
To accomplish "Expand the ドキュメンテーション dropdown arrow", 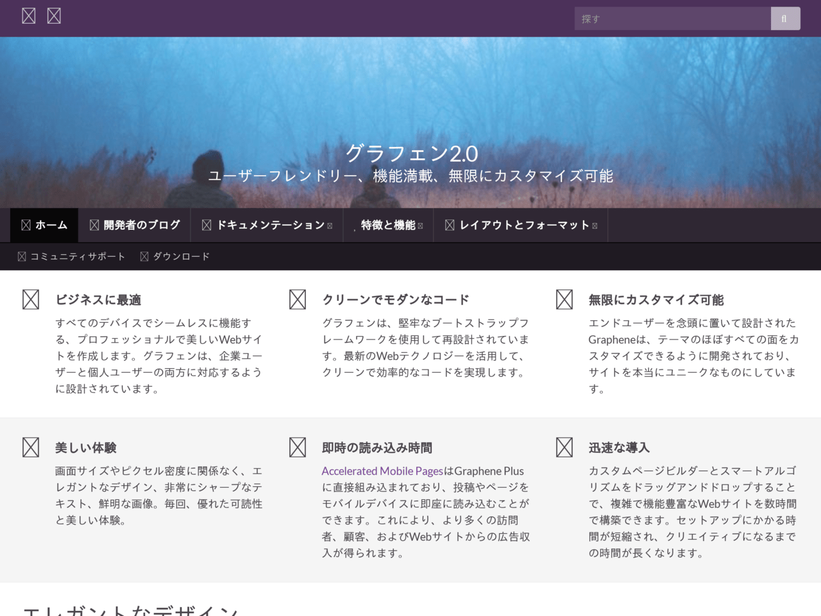I will 330,226.
